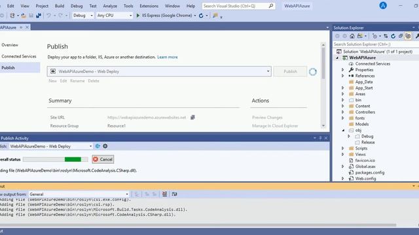Click Refresh icon in Solution Explorer toolbar
Viewport: 419px width, 235px height.
(x=393, y=36)
